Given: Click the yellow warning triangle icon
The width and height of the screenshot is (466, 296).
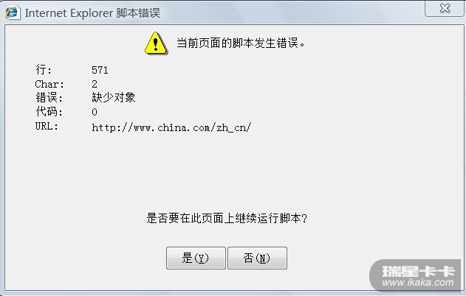Looking at the screenshot, I should [156, 43].
